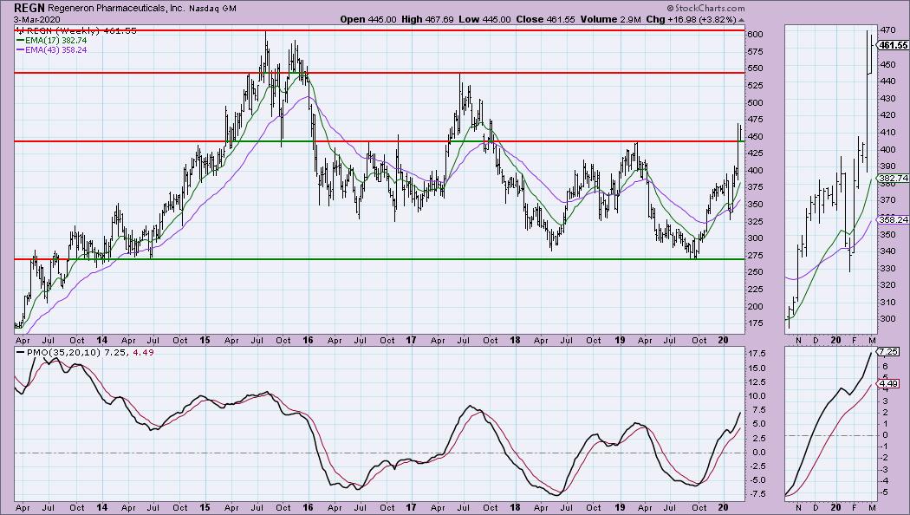This screenshot has width=910, height=515.
Task: Click the REGN ticker symbol in the header
Action: pyautogui.click(x=28, y=8)
